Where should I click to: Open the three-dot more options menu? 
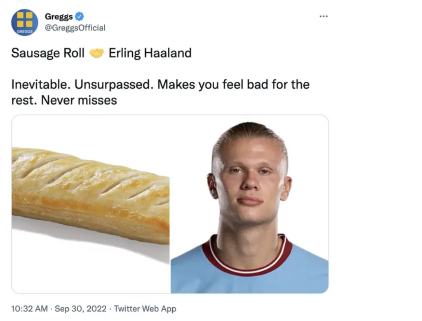point(324,16)
